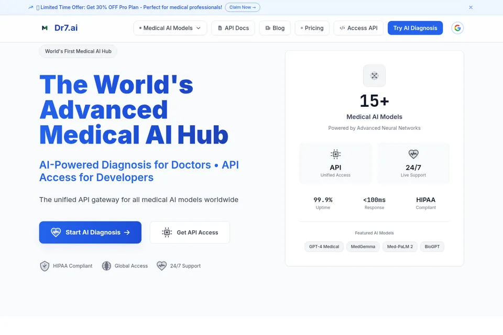
Task: Open the API Docs menu item
Action: click(x=233, y=28)
